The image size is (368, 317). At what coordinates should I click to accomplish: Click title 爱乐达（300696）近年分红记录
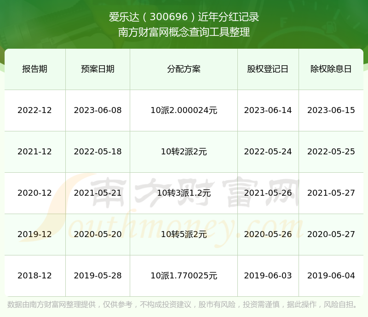click(184, 17)
